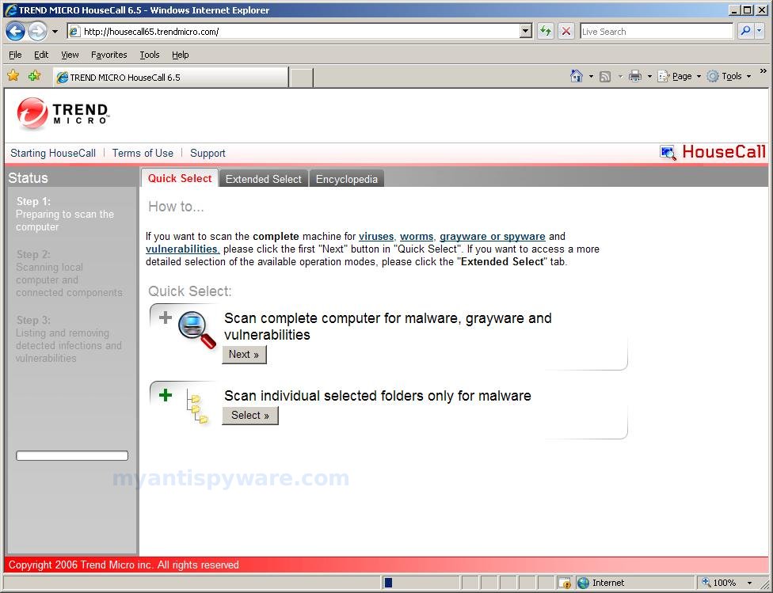773x593 pixels.
Task: Click the browser Back arrow button
Action: click(x=15, y=32)
